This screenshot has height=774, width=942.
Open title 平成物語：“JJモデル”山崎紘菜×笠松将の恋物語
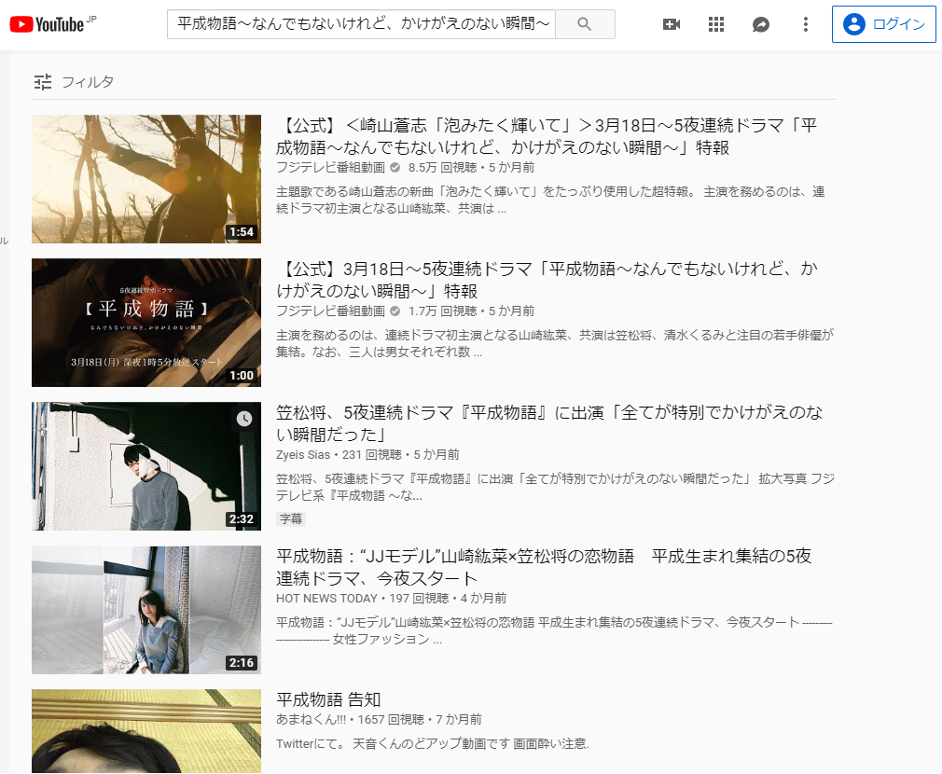click(x=544, y=567)
